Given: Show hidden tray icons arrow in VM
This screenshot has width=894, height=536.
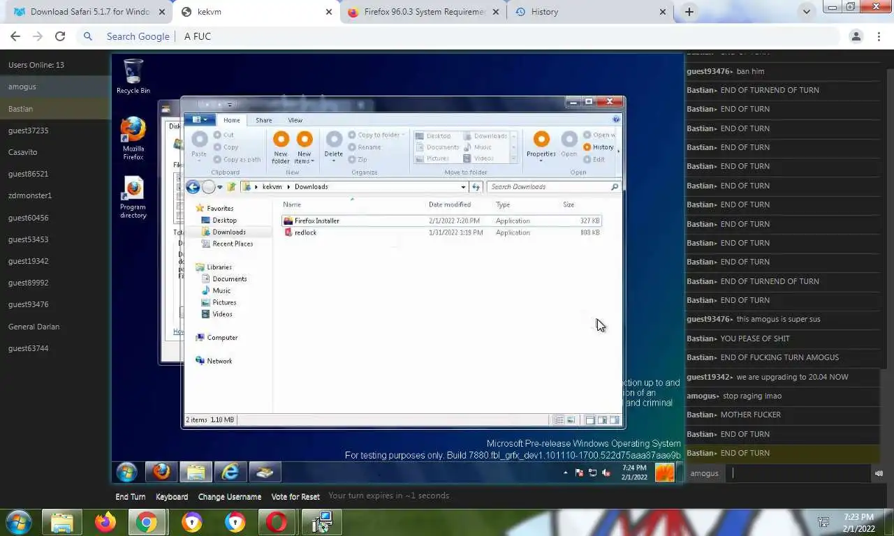Looking at the screenshot, I should pyautogui.click(x=566, y=472).
